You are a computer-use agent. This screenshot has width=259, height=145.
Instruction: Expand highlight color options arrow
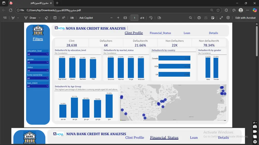pyautogui.click(x=18, y=18)
